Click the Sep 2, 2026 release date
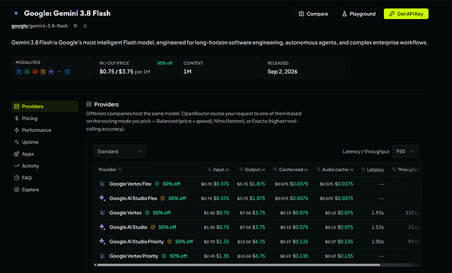The height and width of the screenshot is (273, 452). (x=282, y=72)
